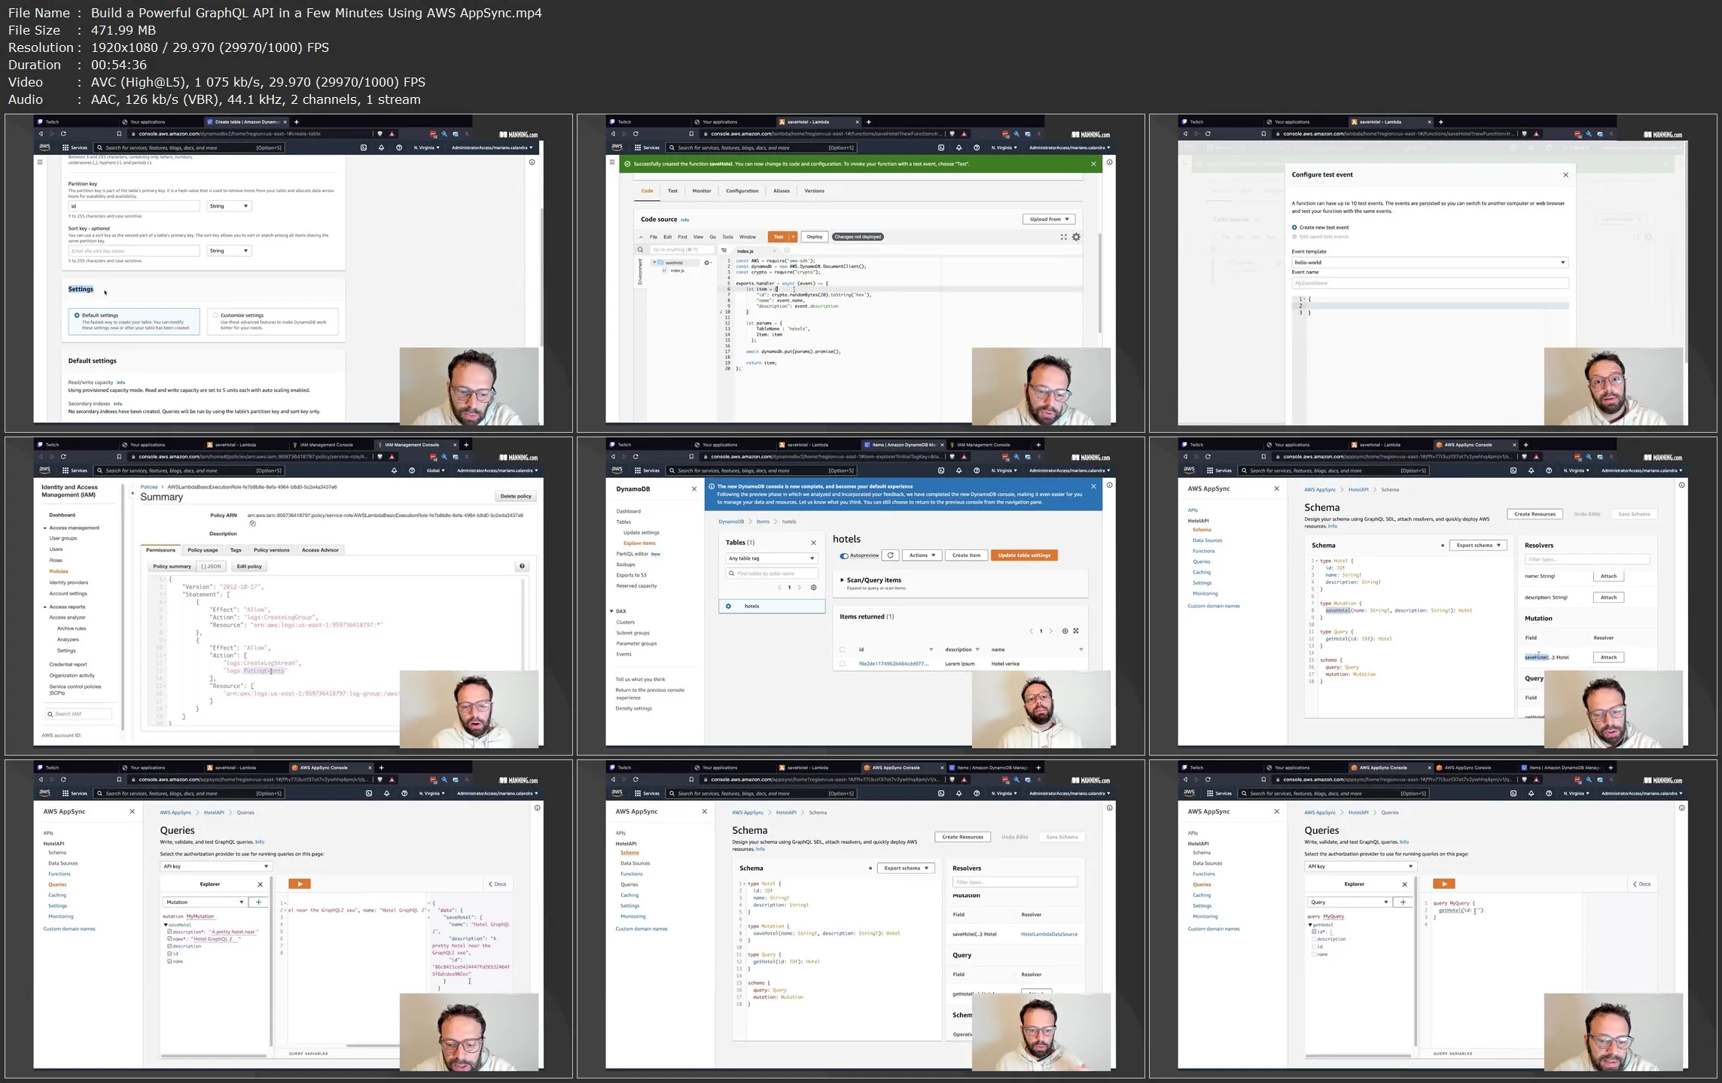
Task: Check select-all box in Items returned header
Action: (843, 649)
